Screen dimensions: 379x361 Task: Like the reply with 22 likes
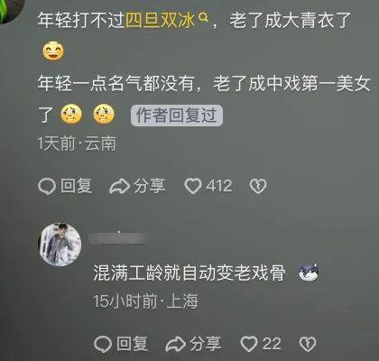pyautogui.click(x=249, y=344)
